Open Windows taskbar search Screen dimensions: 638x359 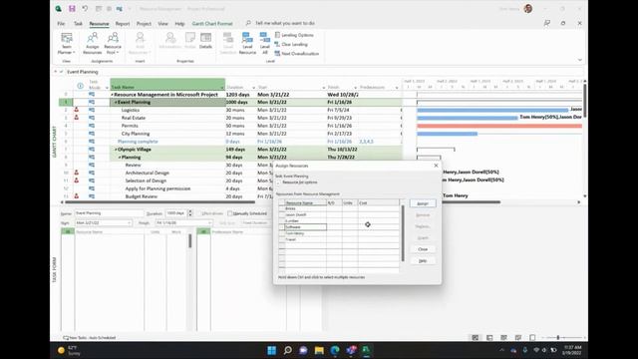(x=288, y=350)
